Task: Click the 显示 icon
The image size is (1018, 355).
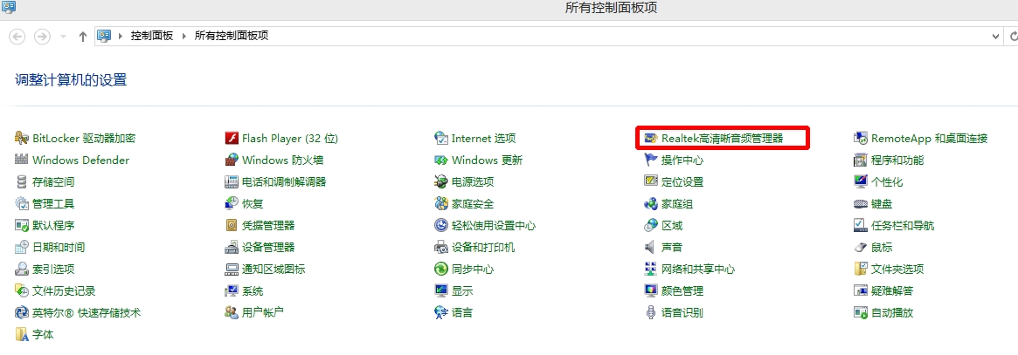Action: point(440,291)
